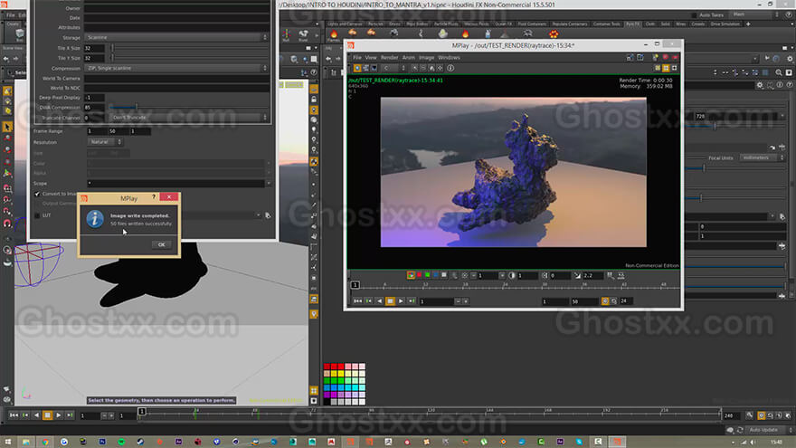Step one frame forward in MPlay
The image size is (796, 448).
412,301
